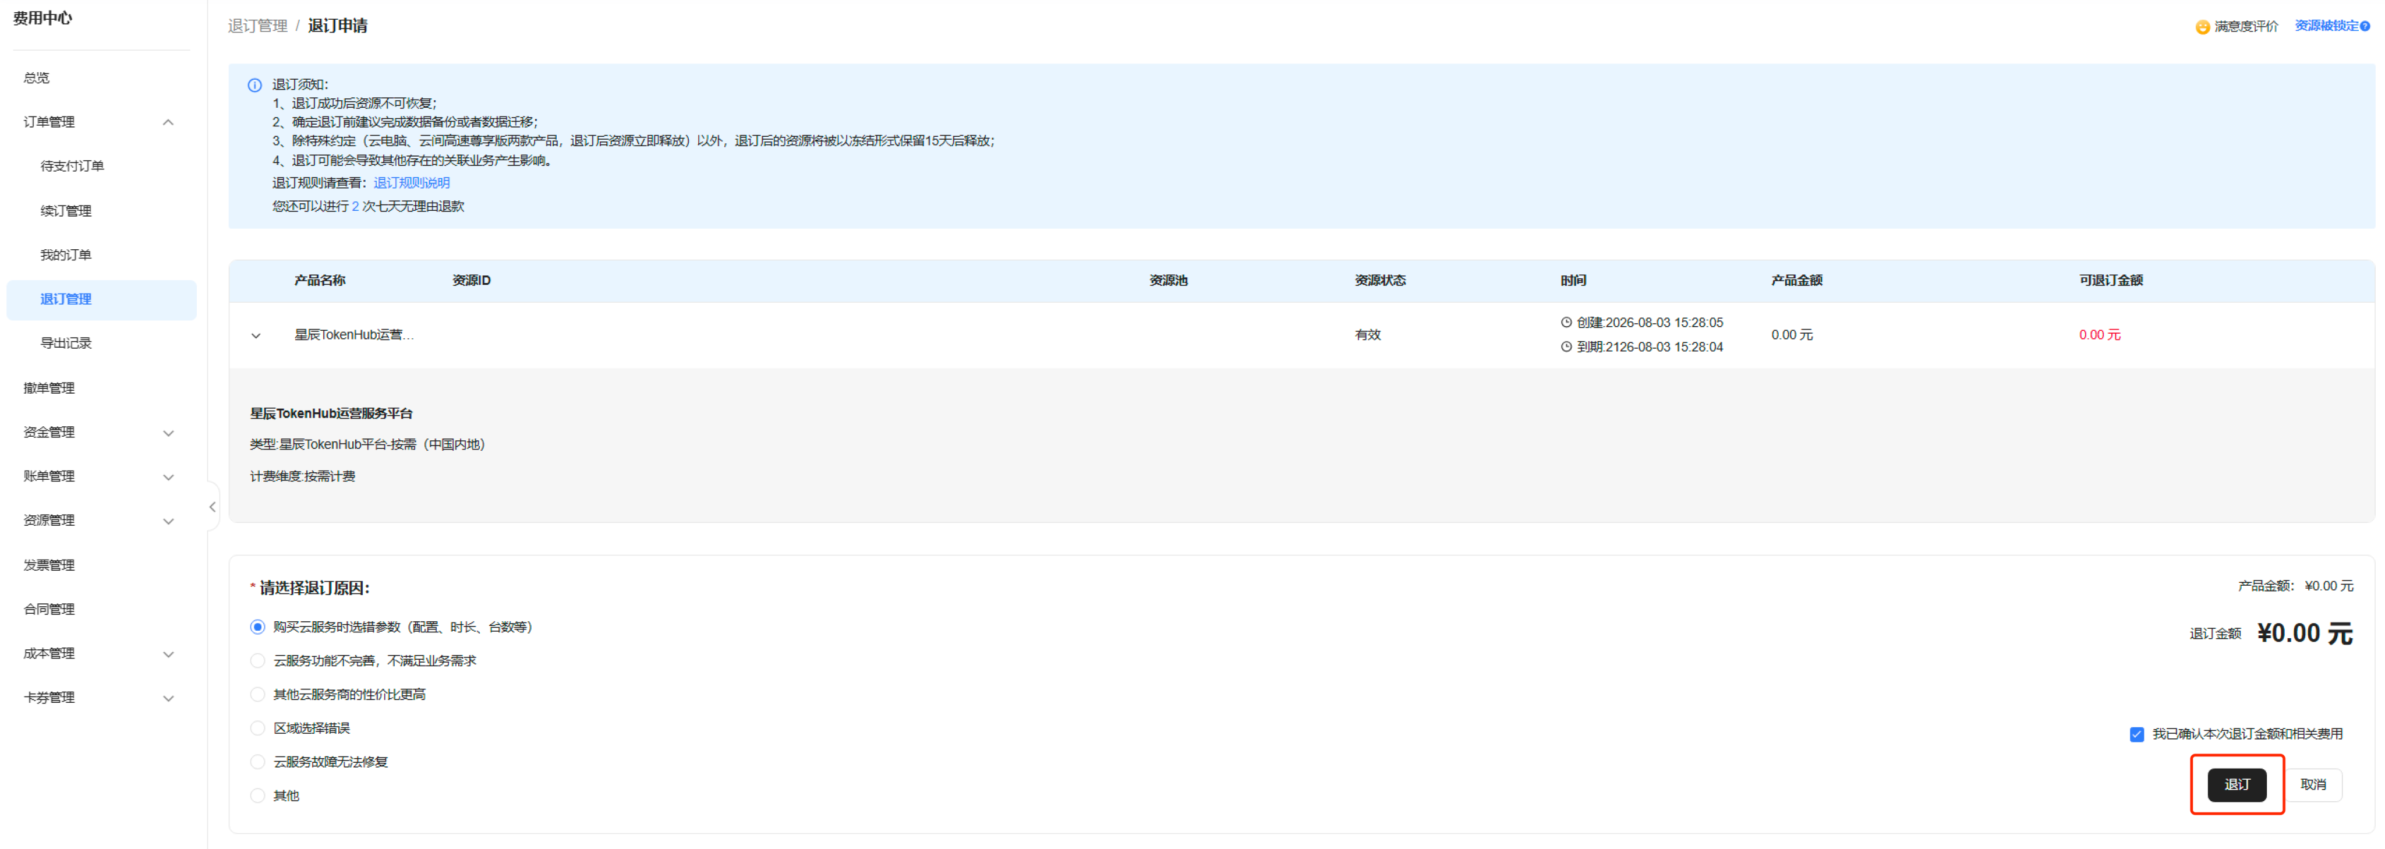Click the 资源ID column header

click(471, 280)
